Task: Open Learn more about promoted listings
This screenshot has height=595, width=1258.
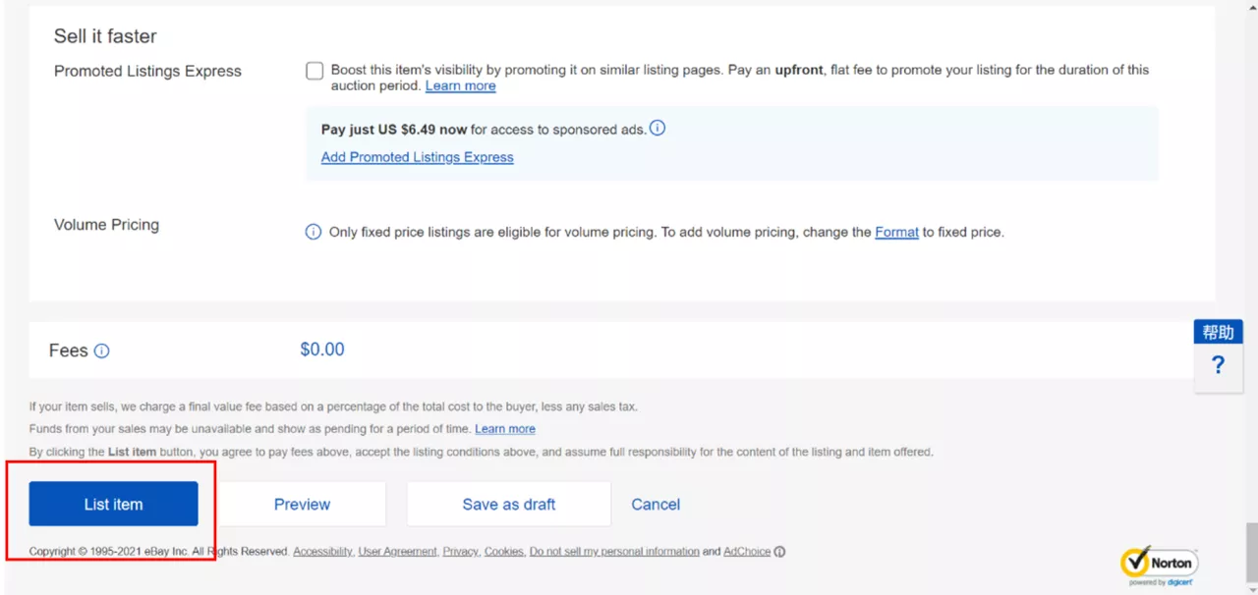Action: (460, 86)
